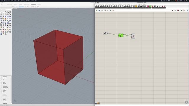Select One shot osnap mode
The image size is (189, 106).
click(4, 78)
